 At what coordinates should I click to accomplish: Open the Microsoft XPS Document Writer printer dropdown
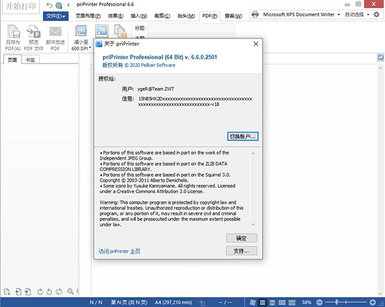coord(339,15)
